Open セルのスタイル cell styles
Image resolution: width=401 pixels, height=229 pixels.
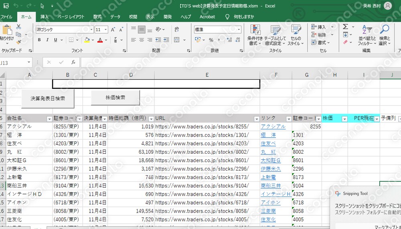296,36
